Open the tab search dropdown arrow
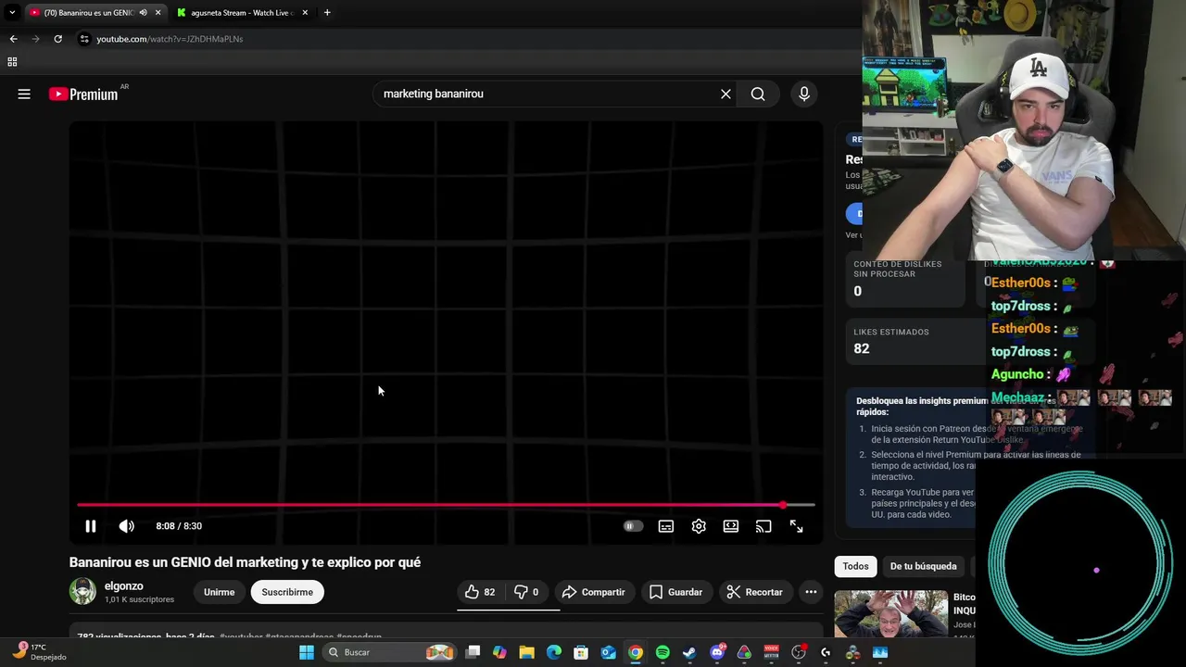This screenshot has width=1186, height=667. (x=12, y=13)
